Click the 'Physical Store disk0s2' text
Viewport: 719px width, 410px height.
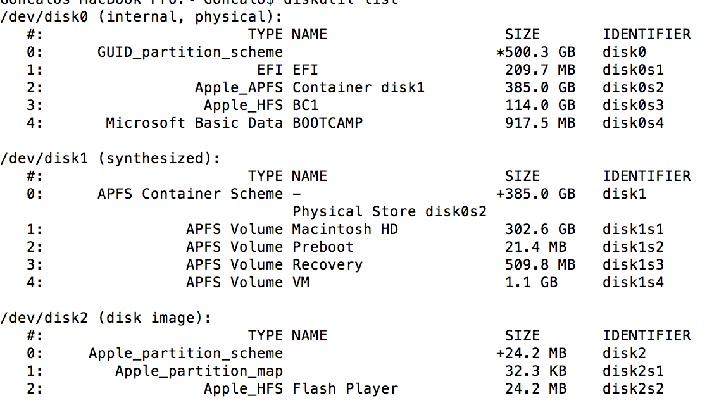[x=389, y=211]
